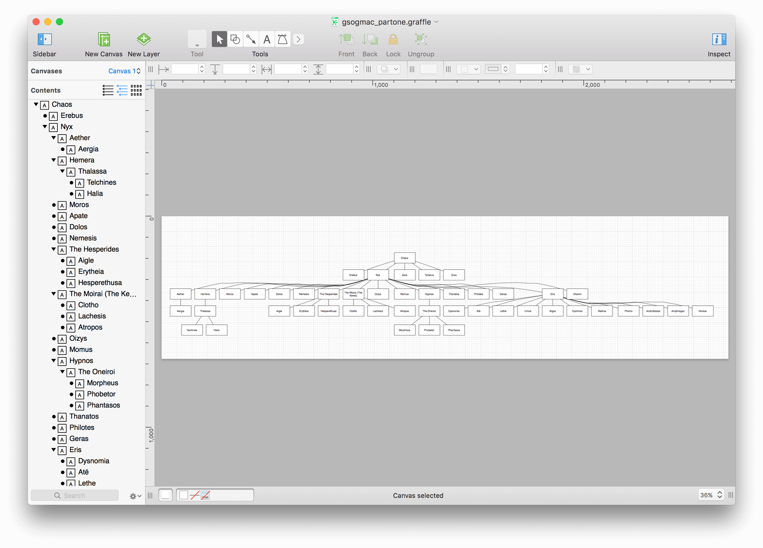Click the Eris box on canvas

point(553,294)
